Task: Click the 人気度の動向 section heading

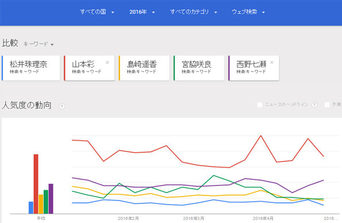Action: point(27,105)
